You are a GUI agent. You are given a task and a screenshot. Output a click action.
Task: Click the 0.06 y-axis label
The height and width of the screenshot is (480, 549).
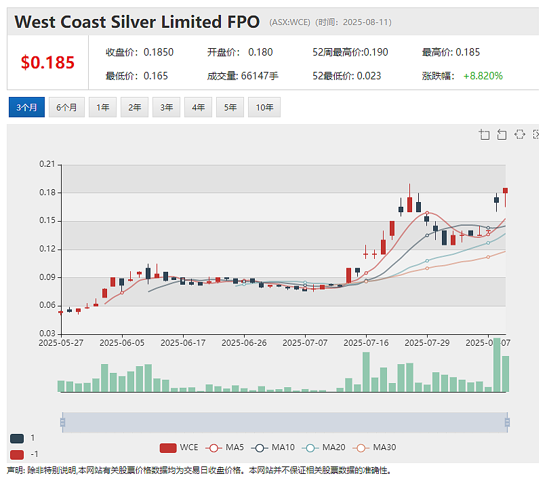point(47,305)
